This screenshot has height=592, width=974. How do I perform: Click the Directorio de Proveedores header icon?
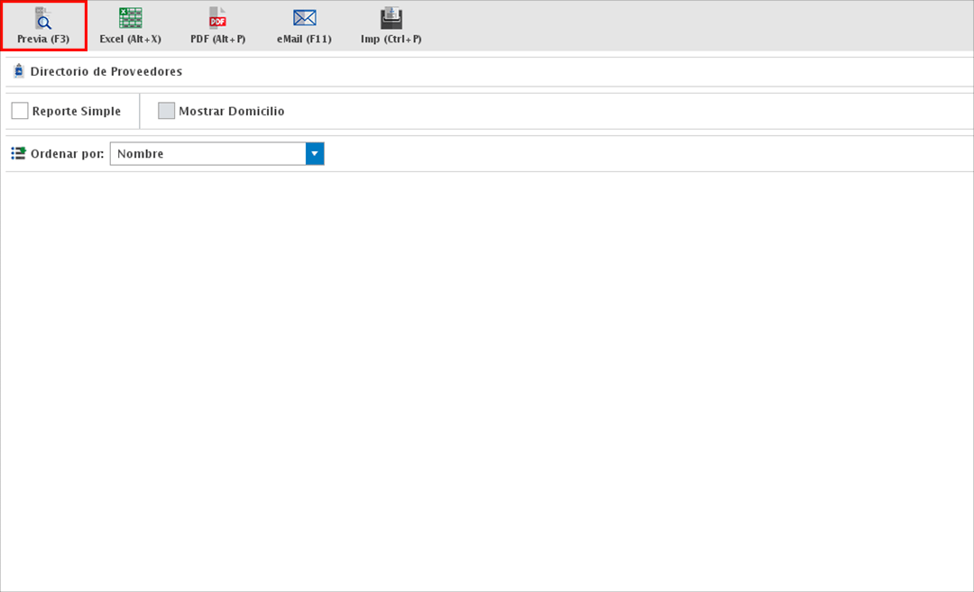point(19,71)
